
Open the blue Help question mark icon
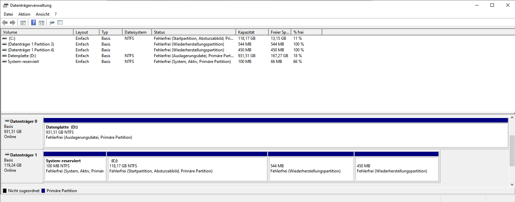(34, 23)
